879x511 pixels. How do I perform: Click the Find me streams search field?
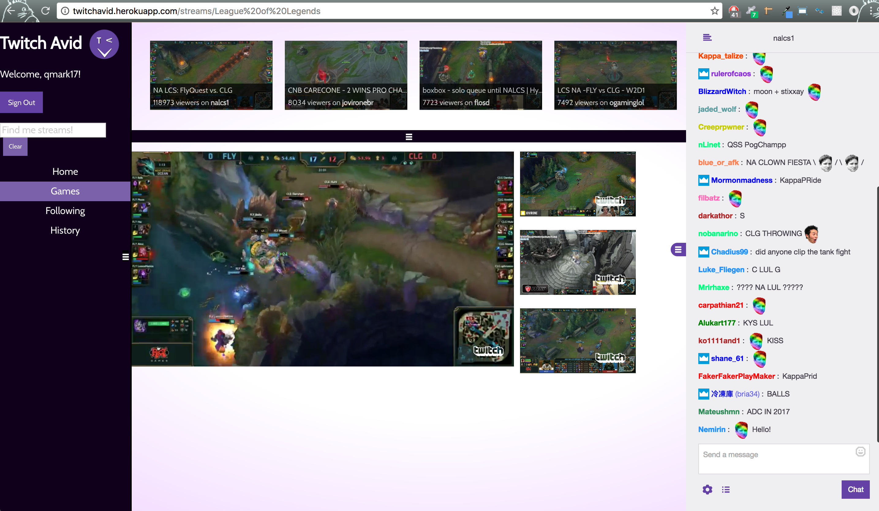point(53,130)
